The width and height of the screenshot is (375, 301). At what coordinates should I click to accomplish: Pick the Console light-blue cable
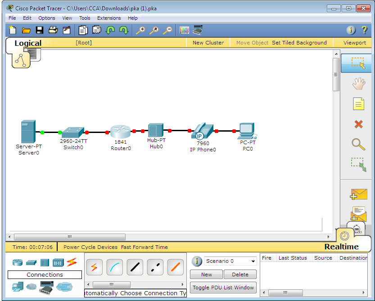[x=114, y=267]
